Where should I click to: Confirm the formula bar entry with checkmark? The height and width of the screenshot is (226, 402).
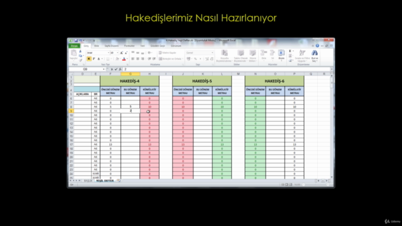pyautogui.click(x=116, y=69)
